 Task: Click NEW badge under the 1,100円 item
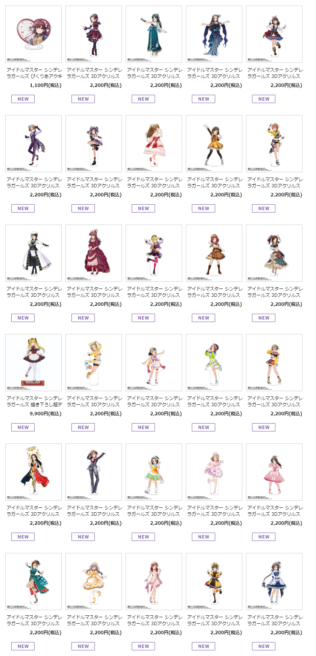point(23,99)
